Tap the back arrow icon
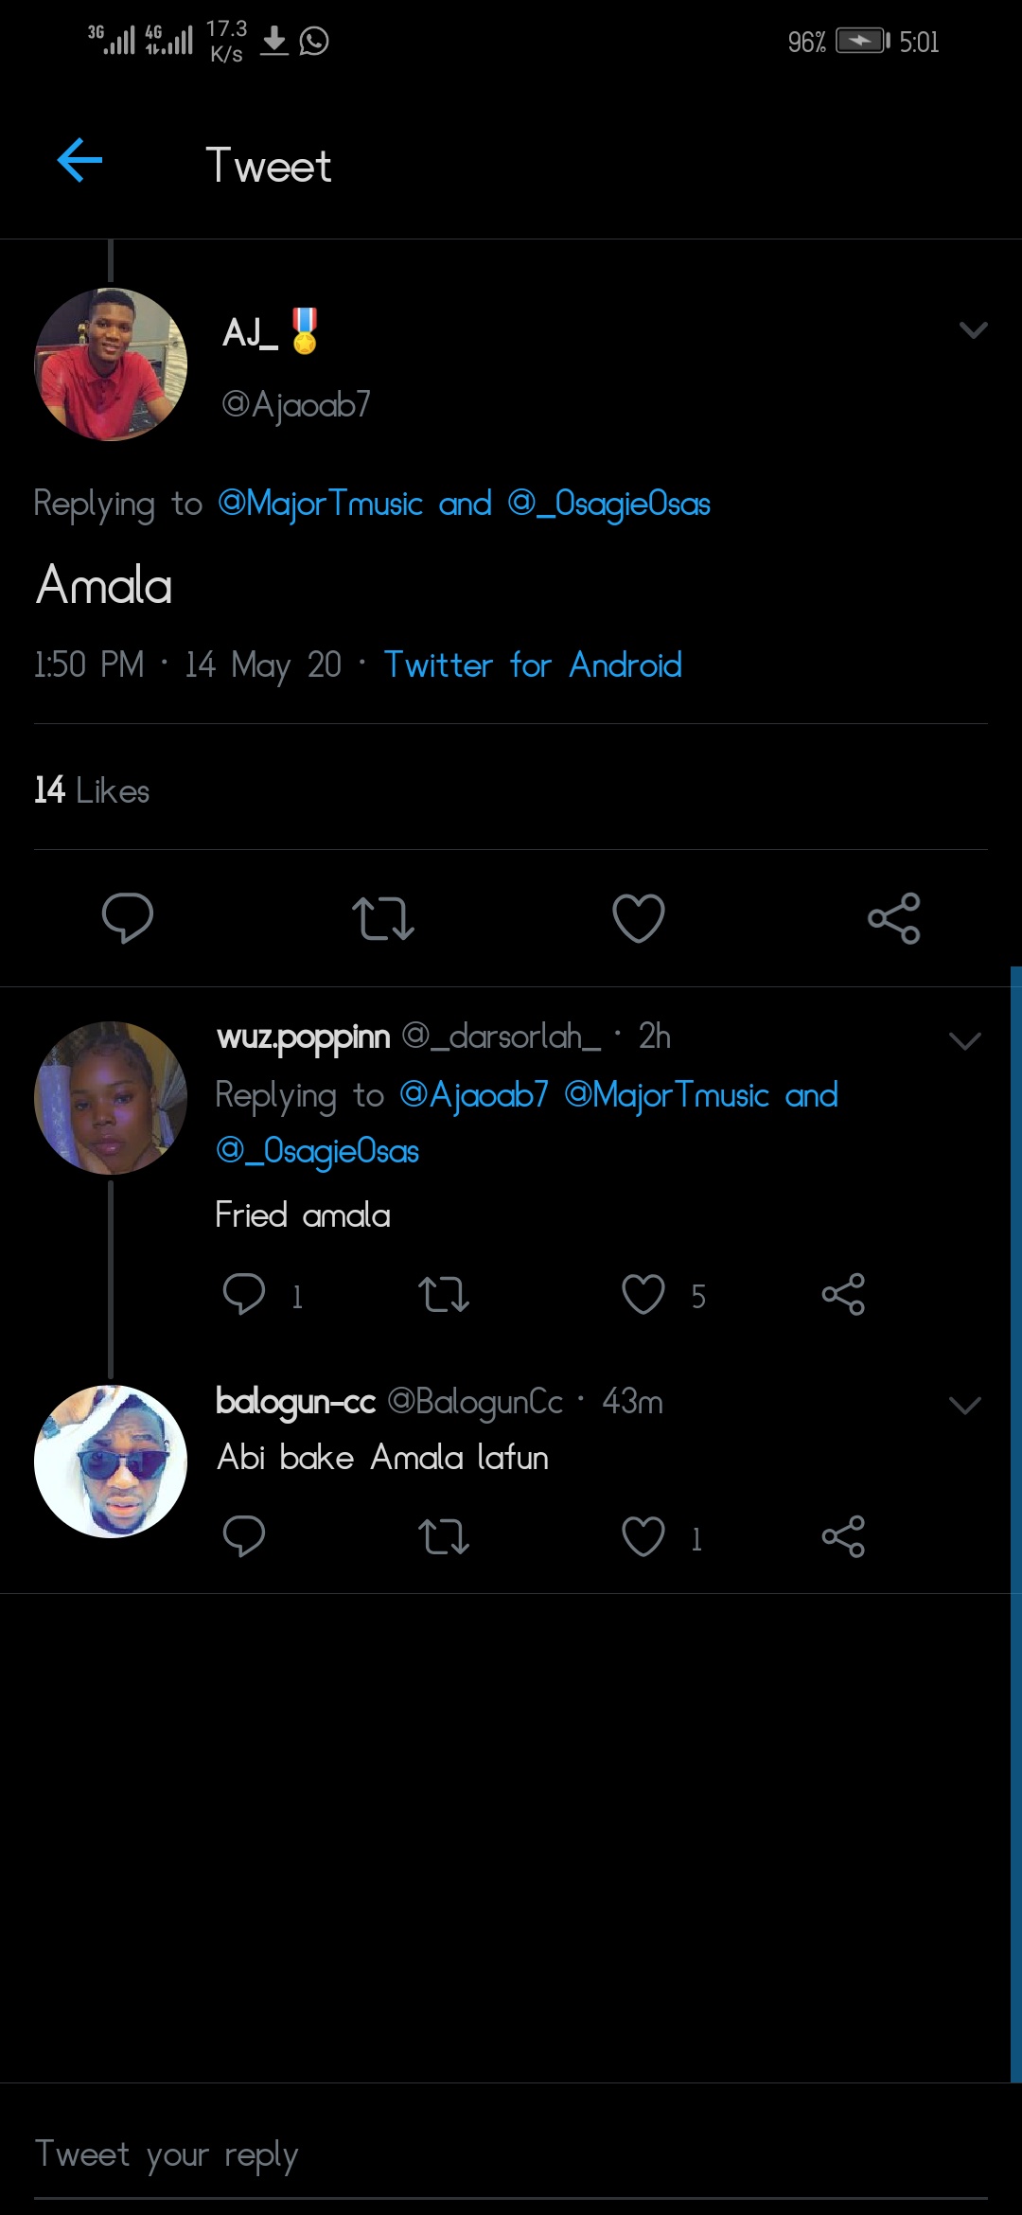The width and height of the screenshot is (1022, 2215). tap(80, 160)
